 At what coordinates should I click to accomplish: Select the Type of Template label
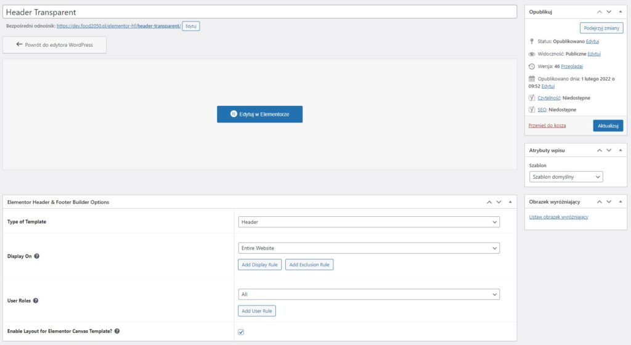coord(26,222)
